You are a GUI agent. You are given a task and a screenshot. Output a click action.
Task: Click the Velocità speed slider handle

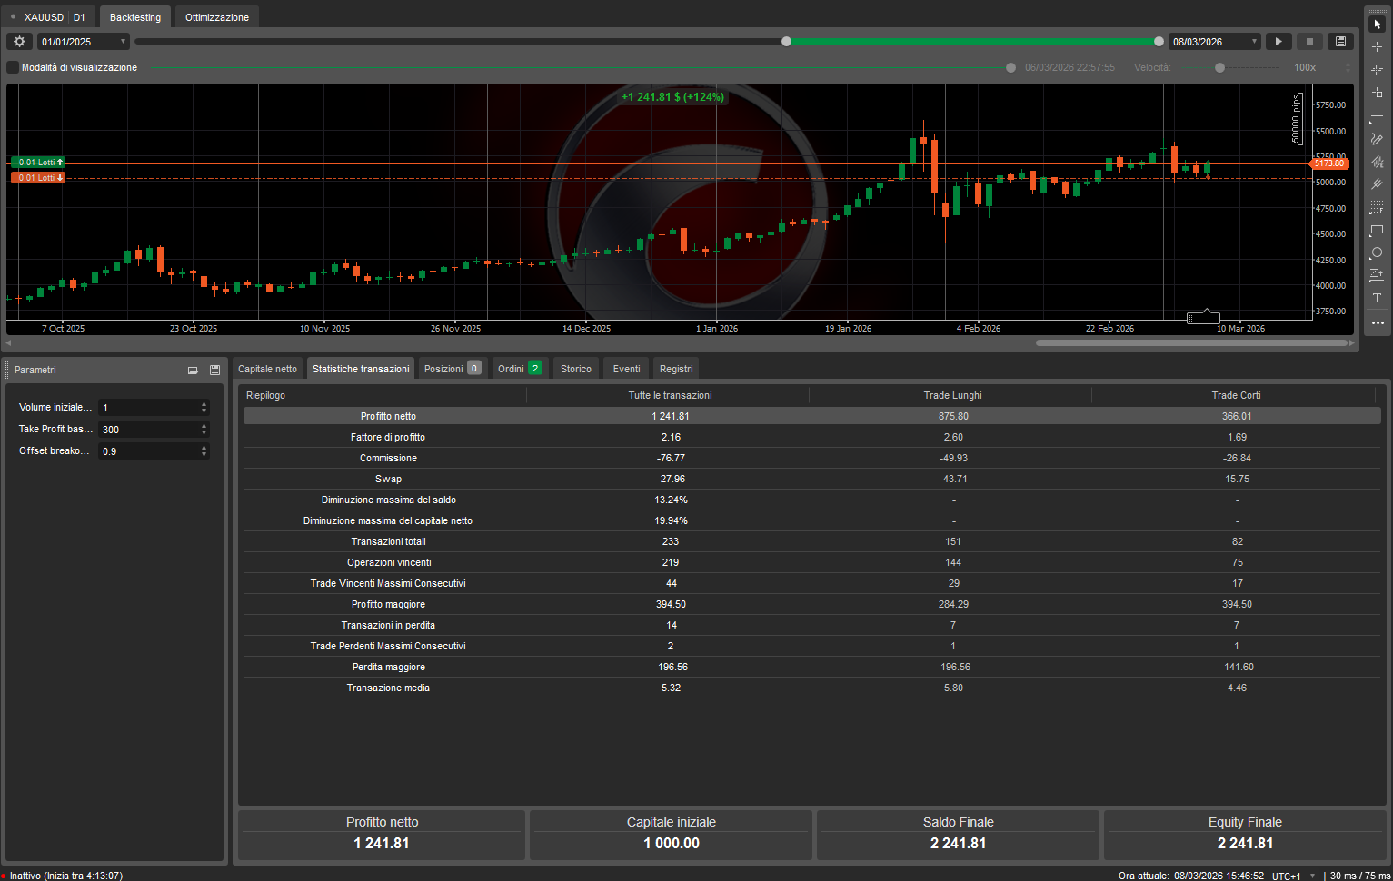[1219, 67]
